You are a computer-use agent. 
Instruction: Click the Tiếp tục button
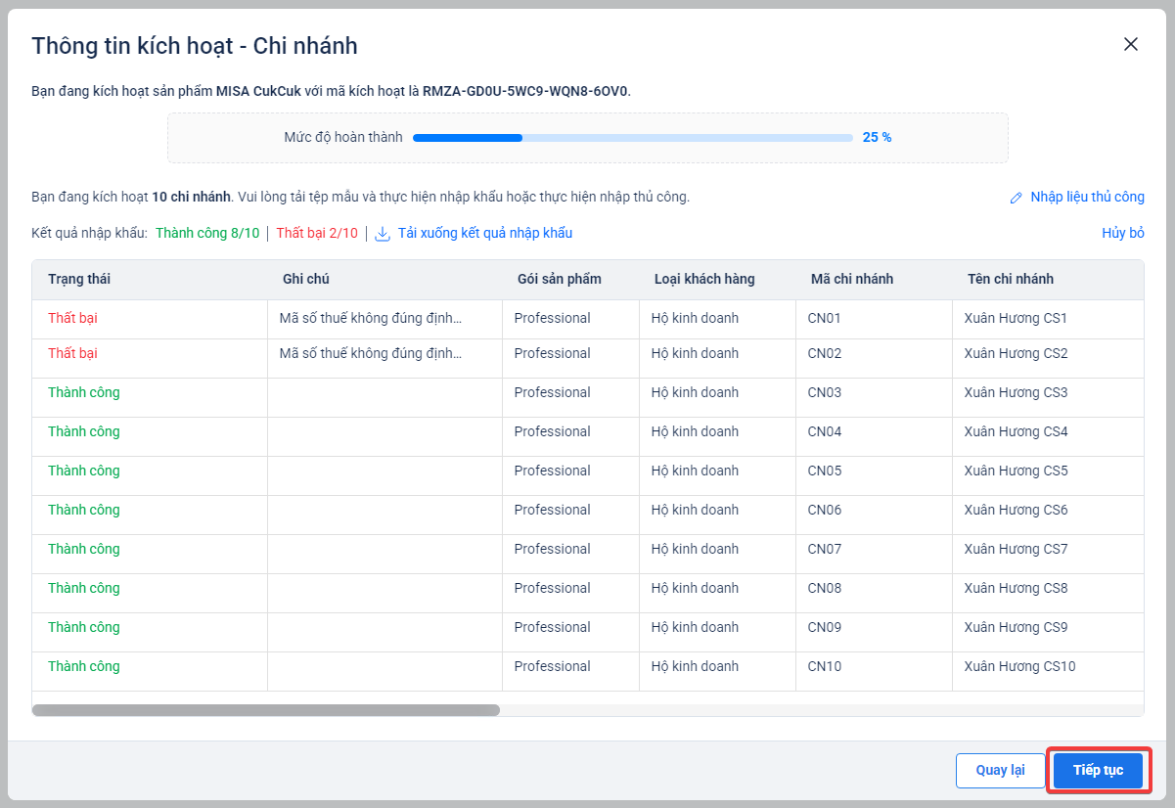[1098, 770]
